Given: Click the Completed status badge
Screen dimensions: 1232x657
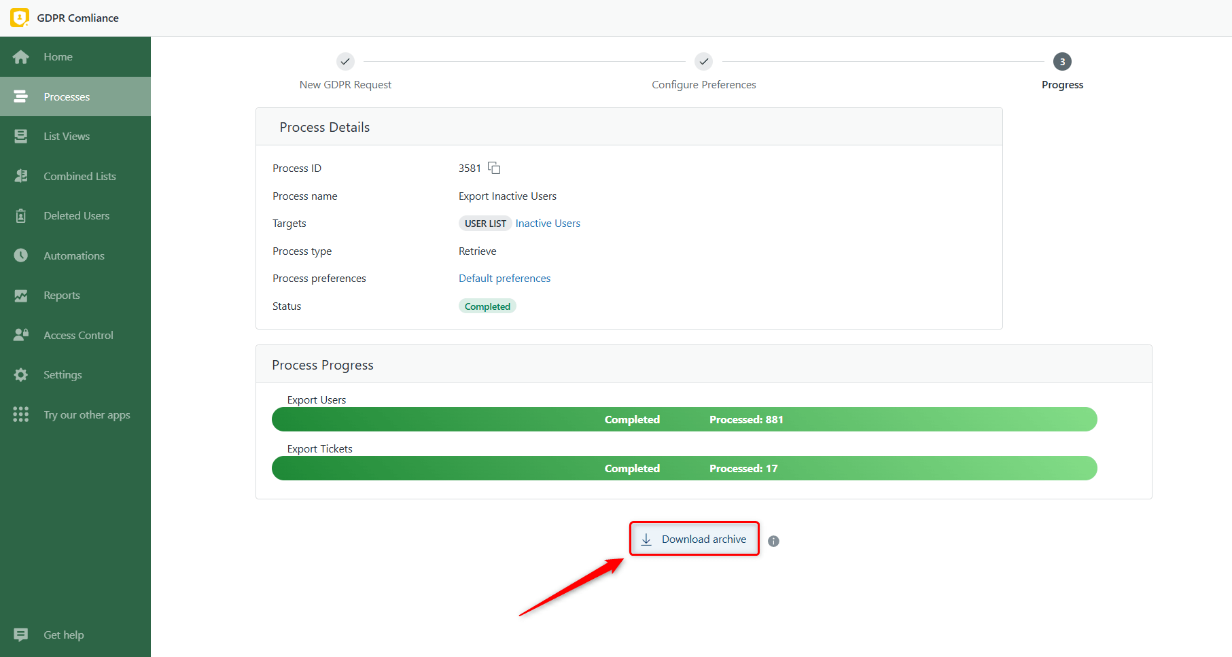Looking at the screenshot, I should coord(487,306).
